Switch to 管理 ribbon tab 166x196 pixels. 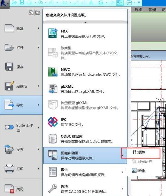coord(152,10)
